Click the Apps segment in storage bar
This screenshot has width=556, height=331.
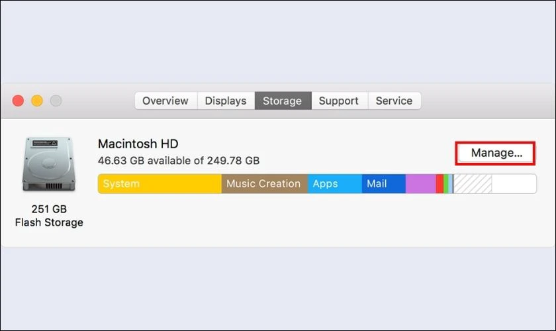(x=334, y=184)
